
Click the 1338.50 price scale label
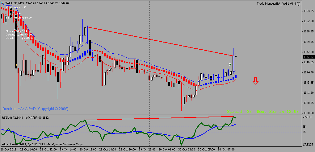click(x=309, y=113)
